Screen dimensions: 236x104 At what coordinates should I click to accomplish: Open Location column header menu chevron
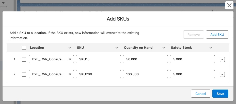[x=70, y=48]
